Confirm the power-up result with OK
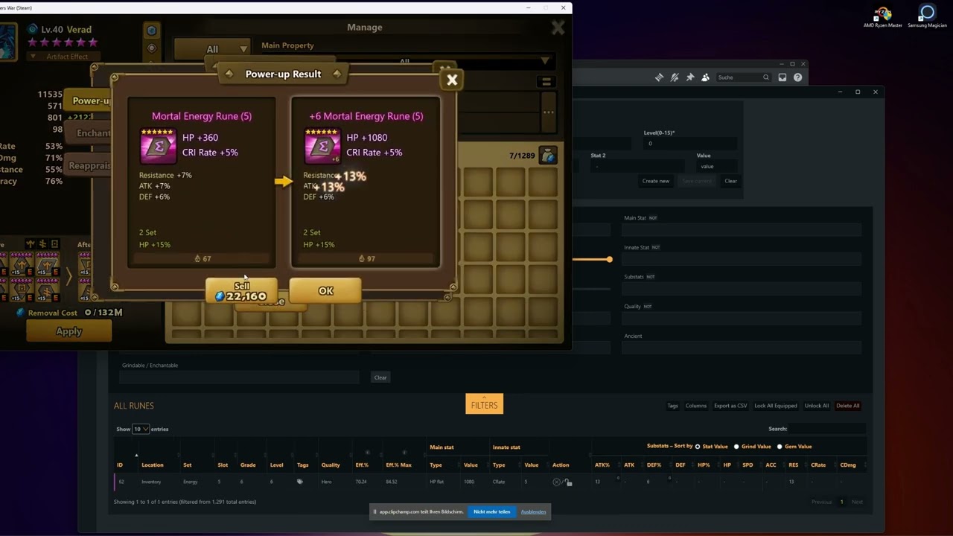Viewport: 953px width, 536px height. [325, 291]
